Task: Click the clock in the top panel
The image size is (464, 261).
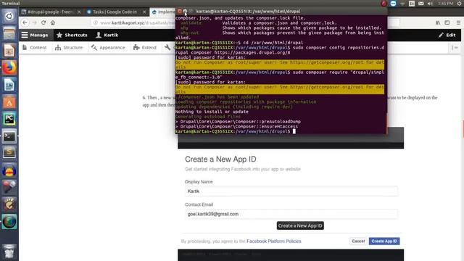Action: (x=445, y=3)
